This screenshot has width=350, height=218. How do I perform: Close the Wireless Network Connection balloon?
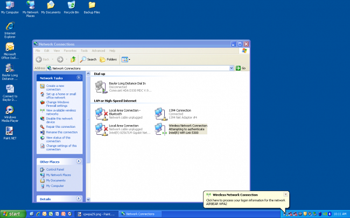tap(285, 194)
